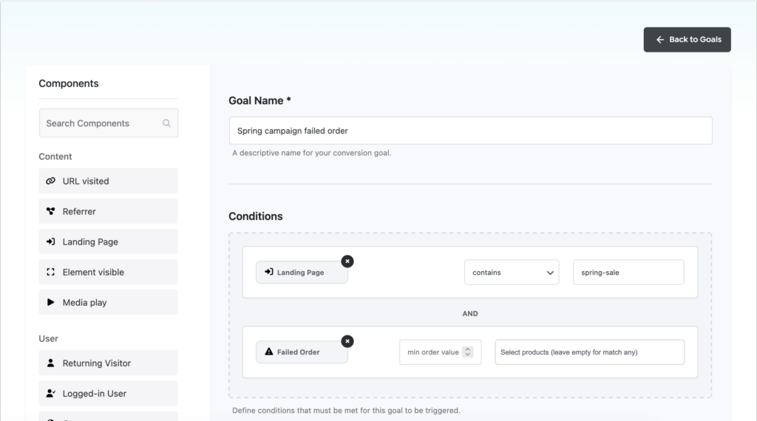Select the Referrer component icon

pyautogui.click(x=50, y=211)
